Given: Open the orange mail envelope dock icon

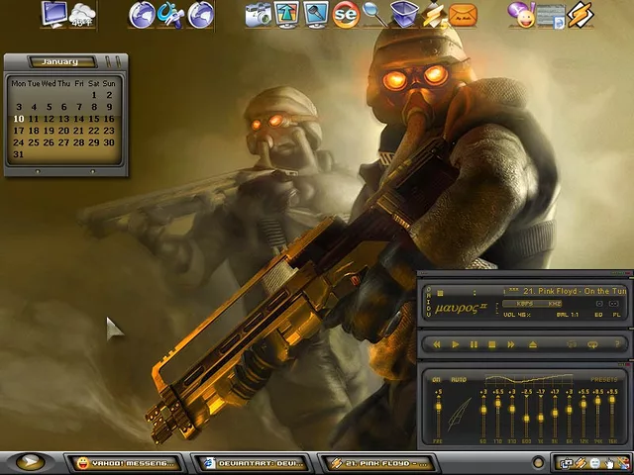Looking at the screenshot, I should (464, 15).
